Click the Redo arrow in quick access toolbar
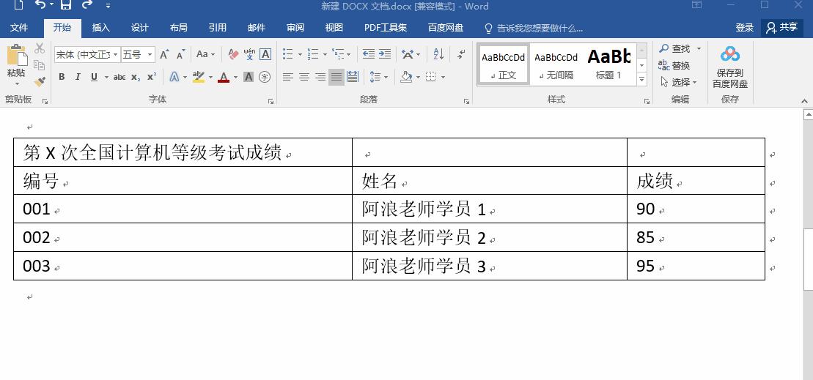Viewport: 813px width, 380px height. (x=87, y=5)
